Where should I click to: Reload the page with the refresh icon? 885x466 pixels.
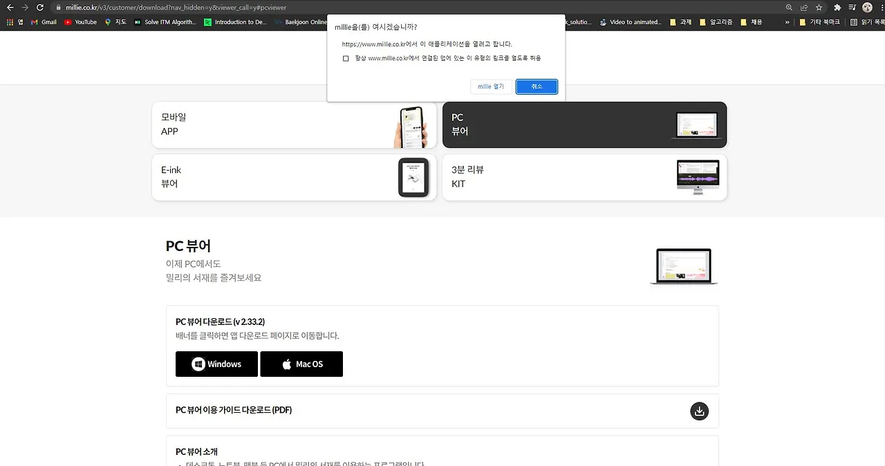(x=40, y=7)
